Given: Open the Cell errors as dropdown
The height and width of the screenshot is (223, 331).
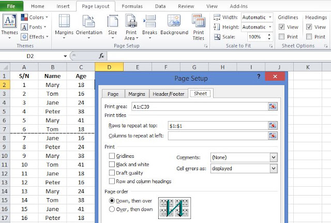Looking at the screenshot, I should pyautogui.click(x=274, y=168).
